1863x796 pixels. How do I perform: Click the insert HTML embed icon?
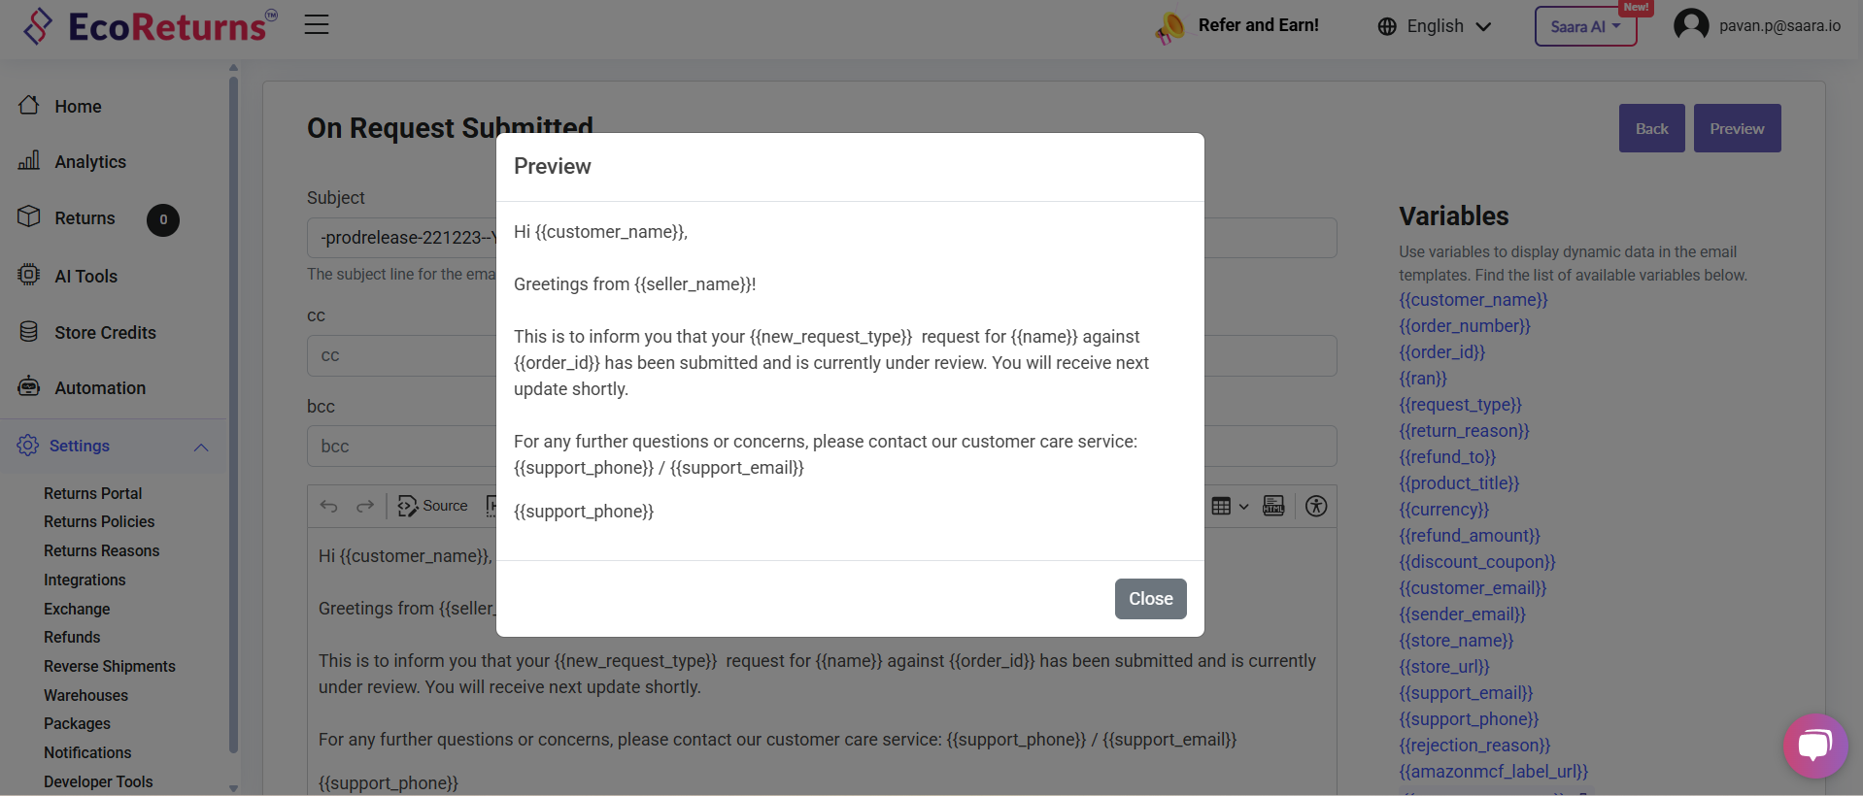pos(1273,506)
